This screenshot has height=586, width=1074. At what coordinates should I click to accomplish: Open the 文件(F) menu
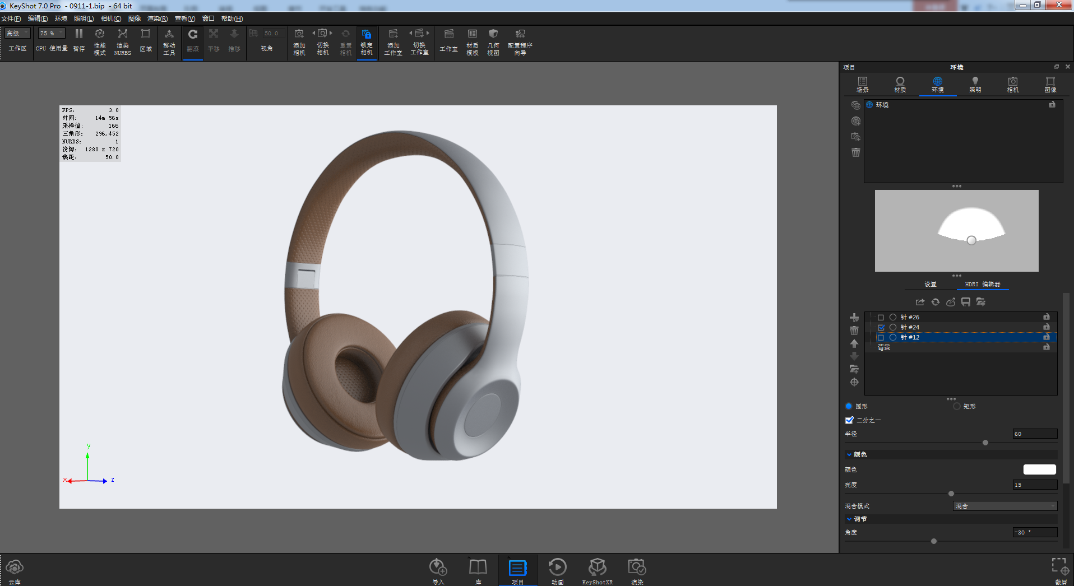(11, 18)
